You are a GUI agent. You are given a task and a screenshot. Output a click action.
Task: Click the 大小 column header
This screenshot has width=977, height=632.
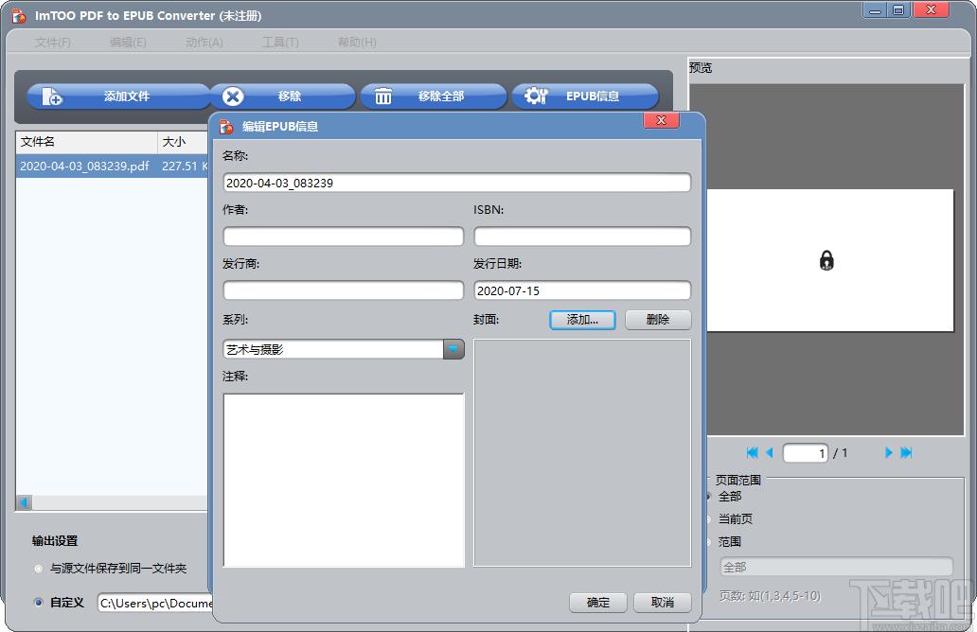[183, 142]
